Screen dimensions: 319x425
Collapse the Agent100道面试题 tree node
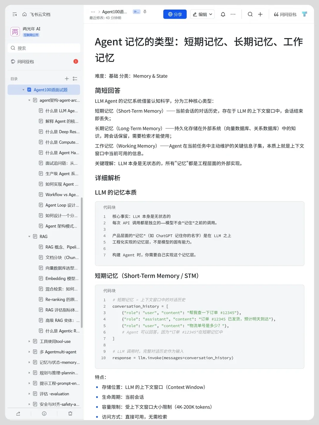point(23,90)
